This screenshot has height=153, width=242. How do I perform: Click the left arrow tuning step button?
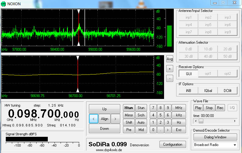click(x=93, y=119)
